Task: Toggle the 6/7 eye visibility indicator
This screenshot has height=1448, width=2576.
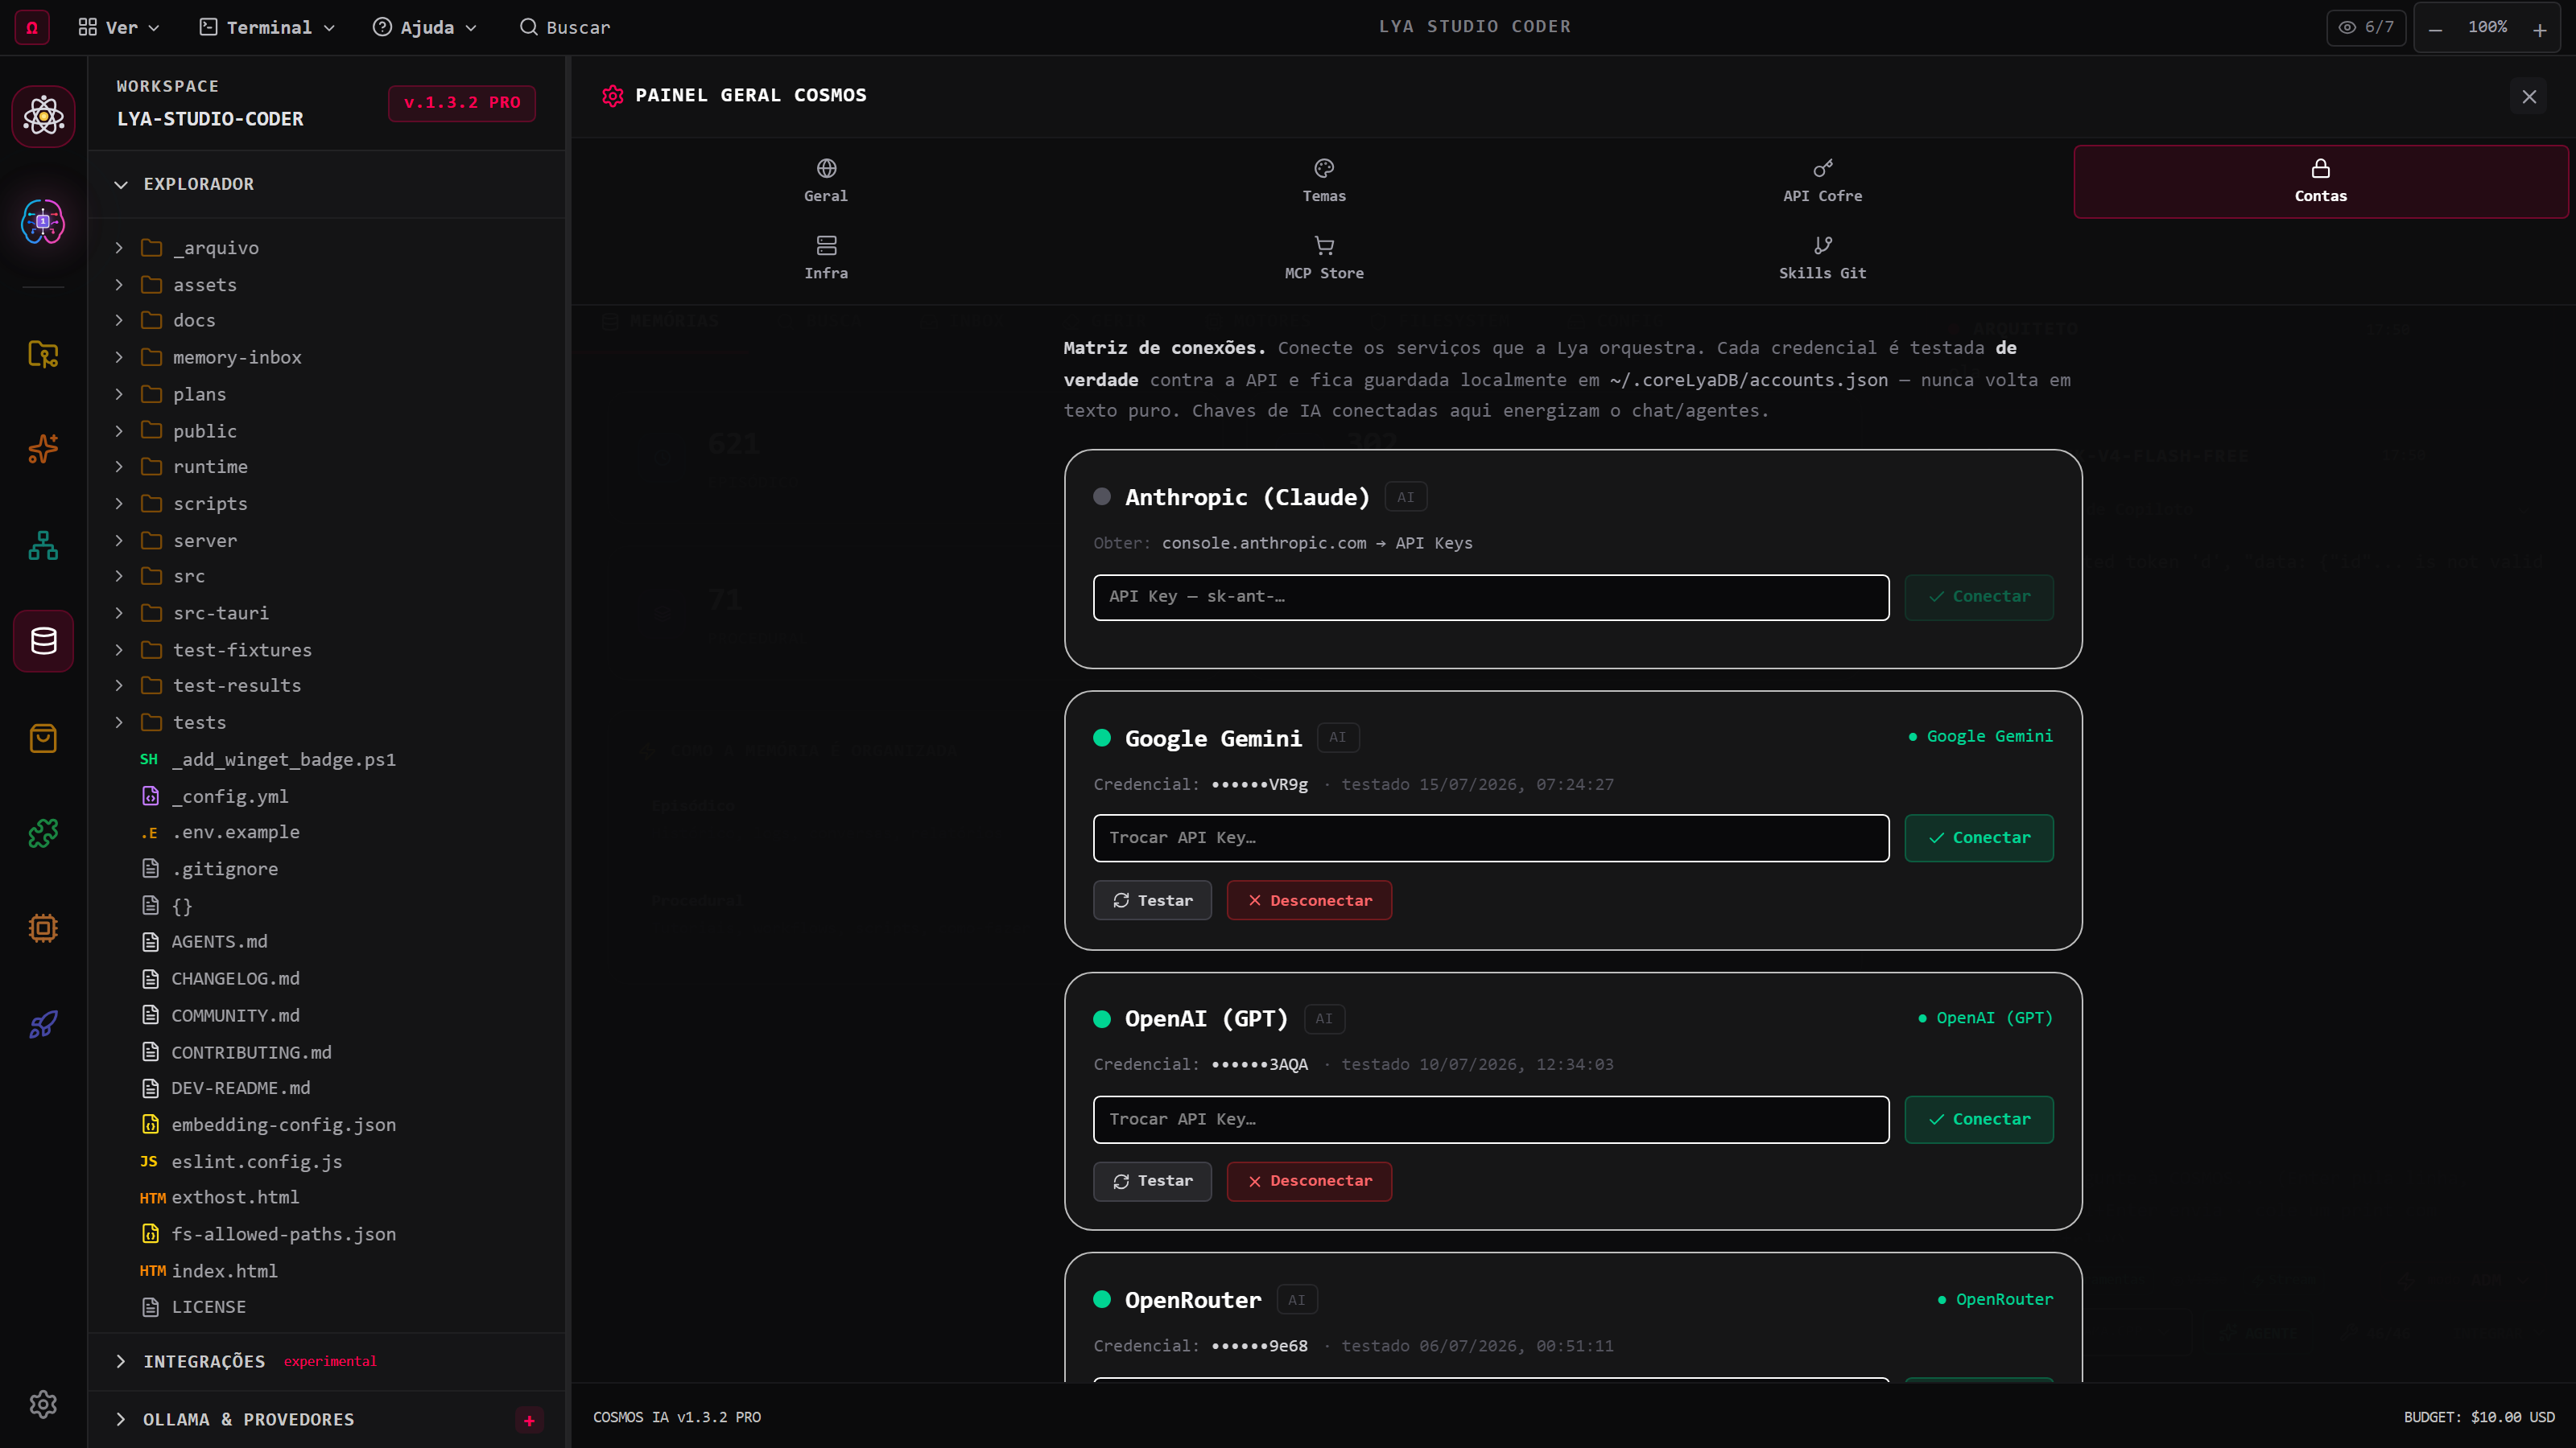Action: 2366,27
